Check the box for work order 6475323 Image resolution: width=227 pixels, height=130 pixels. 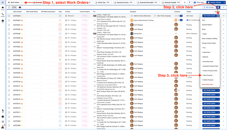point(9,60)
